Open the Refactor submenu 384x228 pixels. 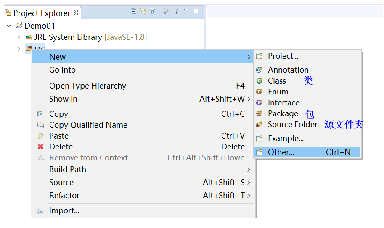[x=143, y=195]
